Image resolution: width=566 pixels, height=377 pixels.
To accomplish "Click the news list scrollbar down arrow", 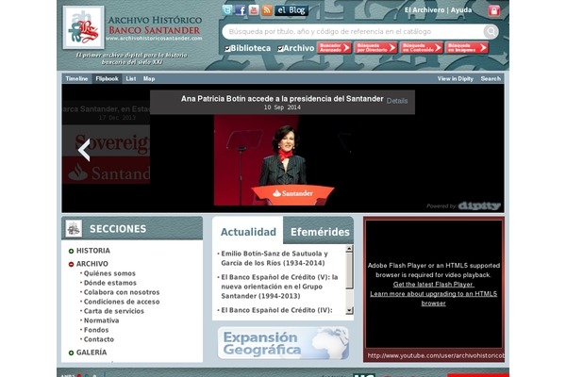I will click(x=349, y=310).
